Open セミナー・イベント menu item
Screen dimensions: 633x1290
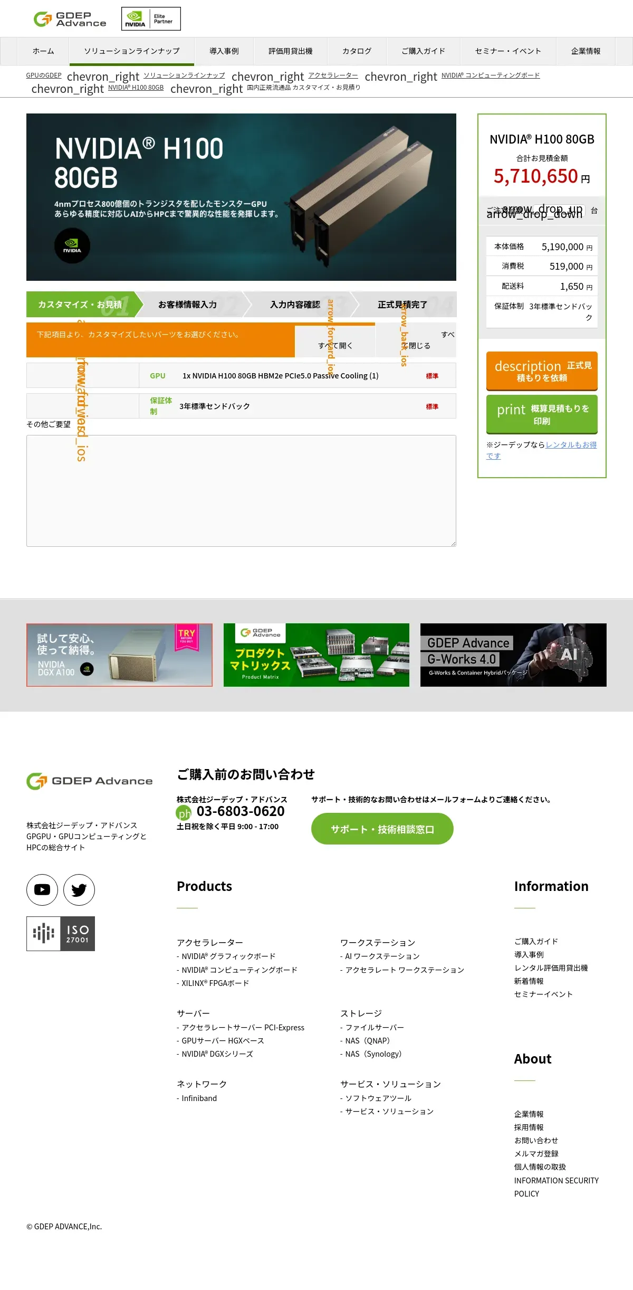[509, 51]
